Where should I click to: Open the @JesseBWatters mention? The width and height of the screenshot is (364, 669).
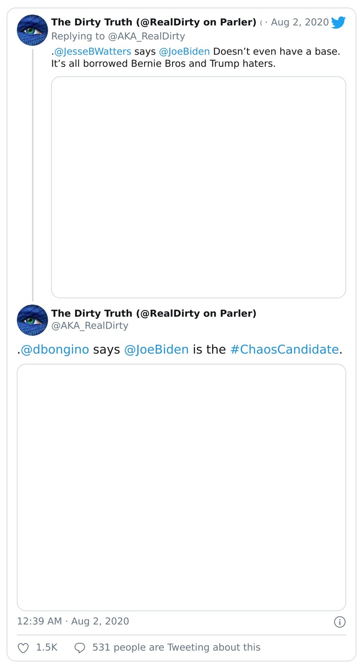tap(92, 51)
